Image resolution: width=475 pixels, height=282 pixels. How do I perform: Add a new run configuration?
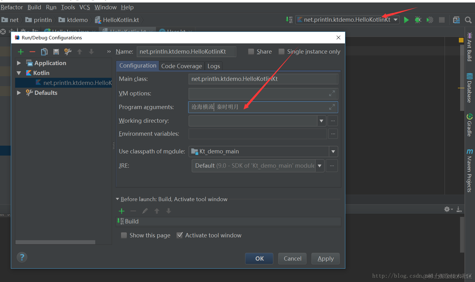pos(21,52)
